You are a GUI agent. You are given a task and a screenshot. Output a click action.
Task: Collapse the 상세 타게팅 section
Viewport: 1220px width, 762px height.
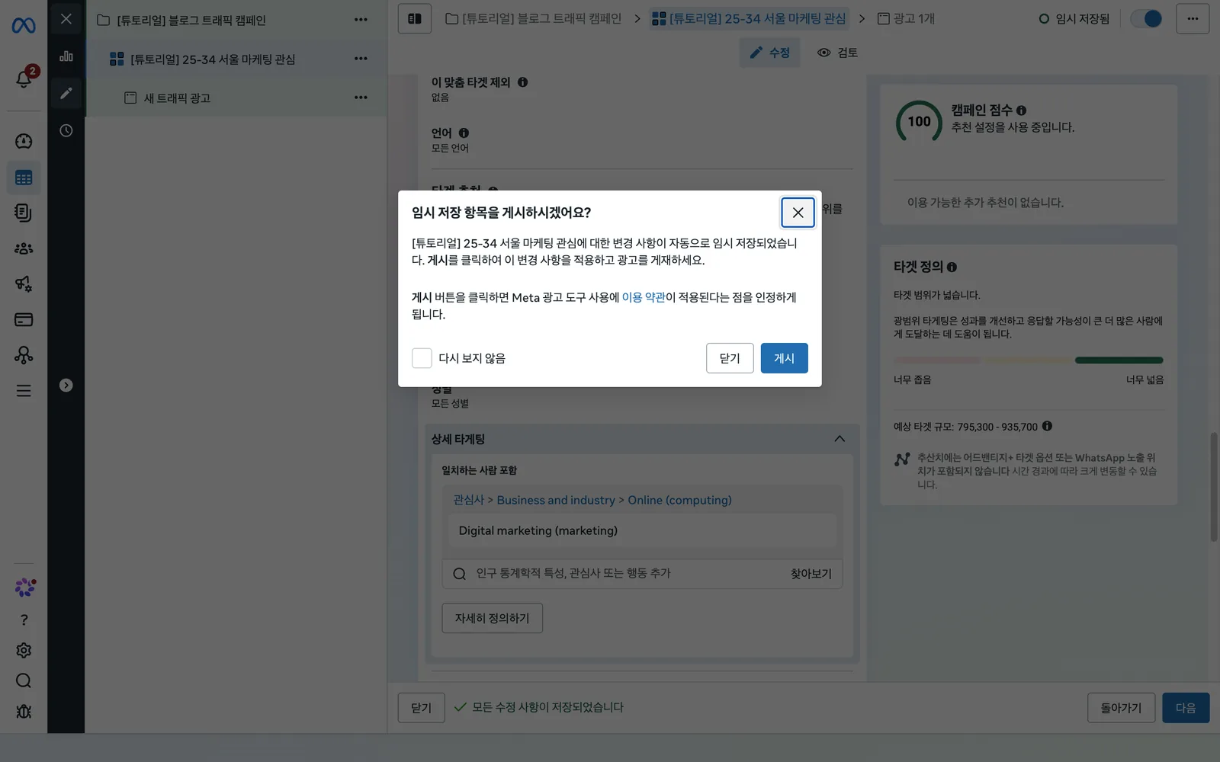[x=840, y=439]
